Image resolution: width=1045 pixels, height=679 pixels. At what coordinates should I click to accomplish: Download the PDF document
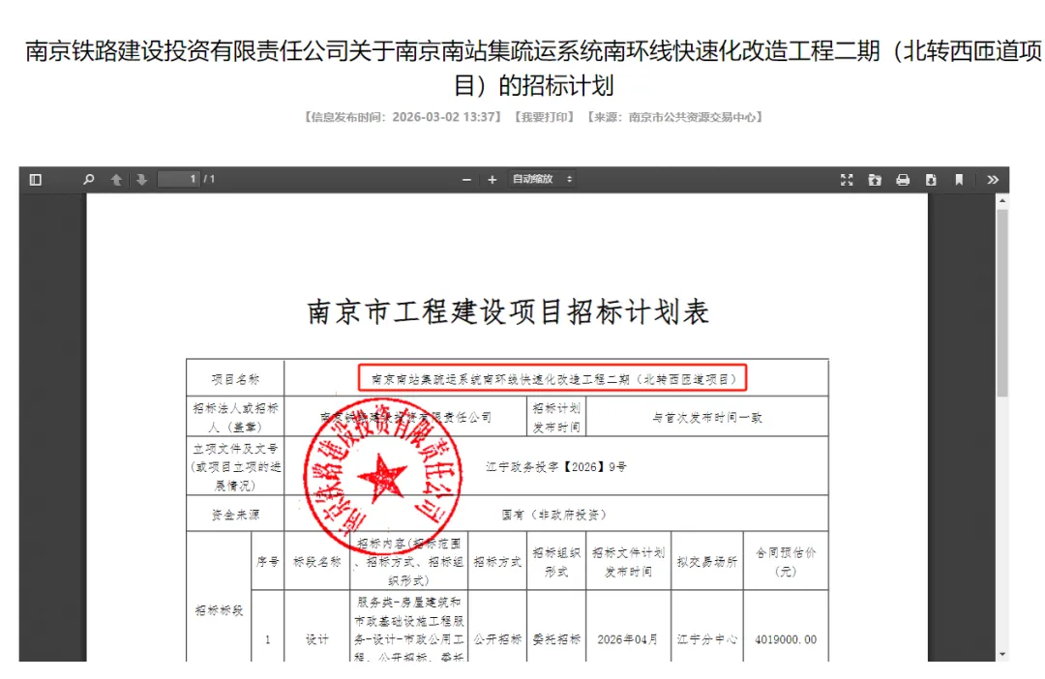pyautogui.click(x=931, y=180)
